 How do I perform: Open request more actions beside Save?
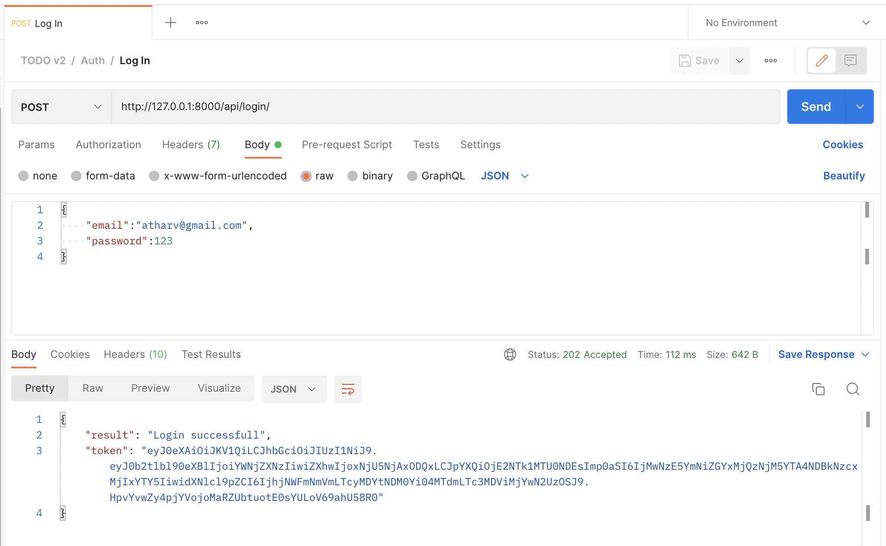770,61
